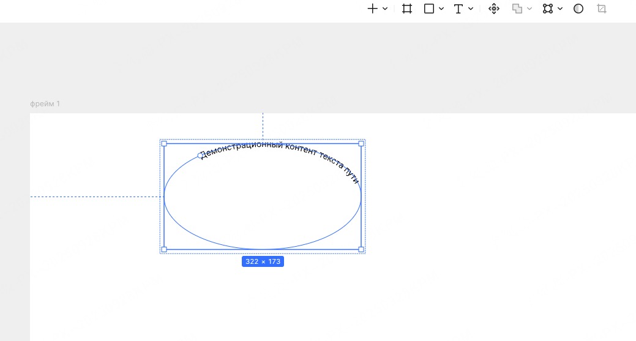This screenshot has height=341, width=636.
Task: Expand the vector edit options chevron
Action: (560, 9)
